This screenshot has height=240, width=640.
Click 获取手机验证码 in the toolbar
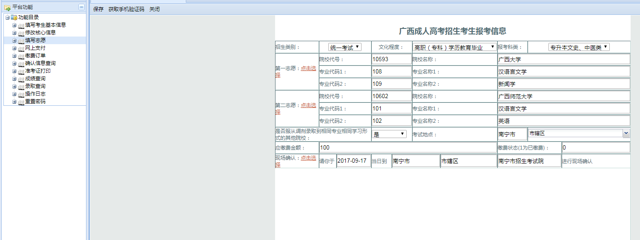(126, 9)
